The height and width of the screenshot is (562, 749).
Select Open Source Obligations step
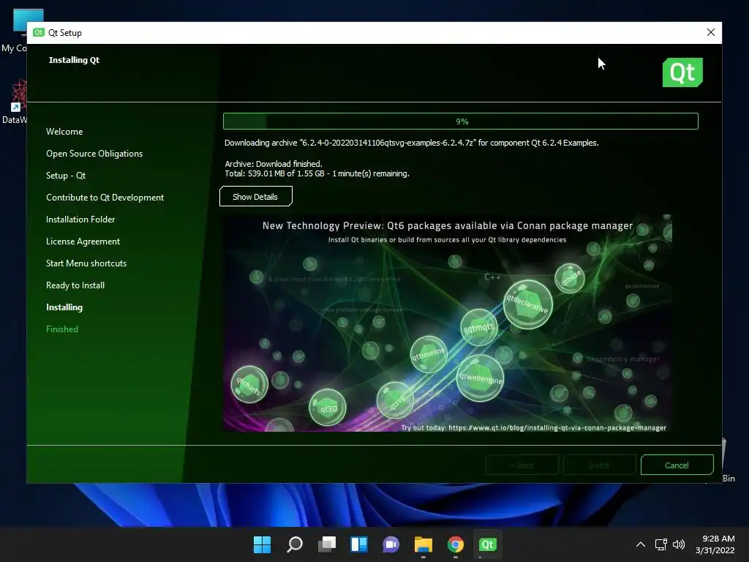[94, 154]
